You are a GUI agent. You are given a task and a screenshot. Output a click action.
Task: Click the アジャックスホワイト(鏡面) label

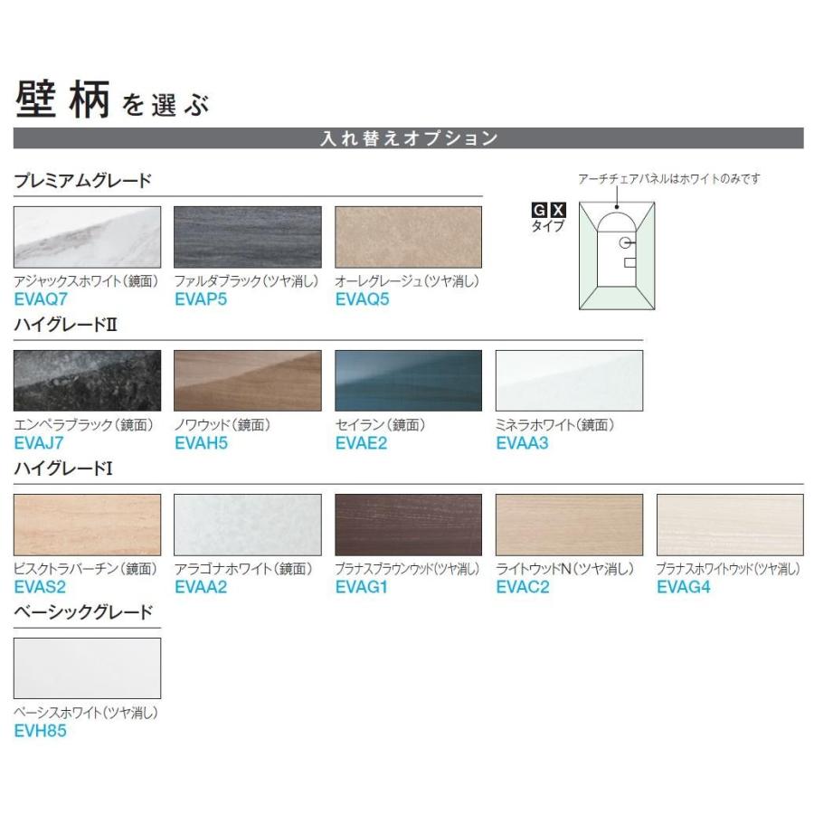(x=86, y=281)
